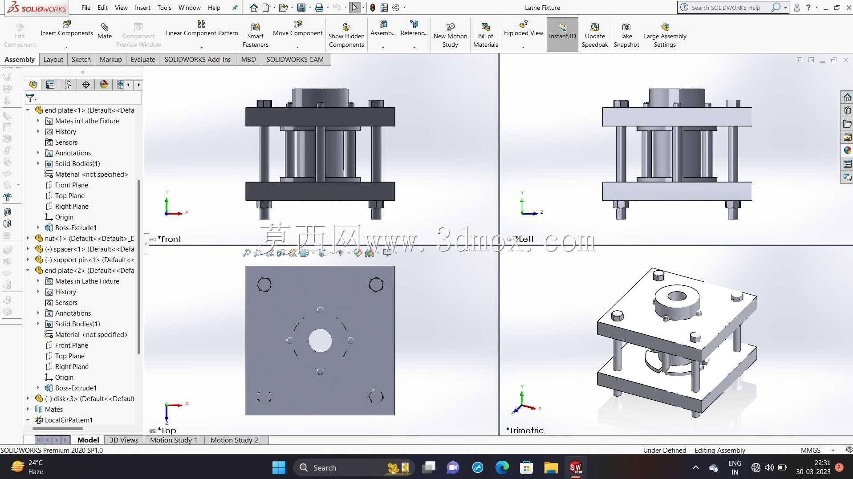Click the Open file folder icon
Viewport: 853px width, 479px height.
tap(283, 8)
